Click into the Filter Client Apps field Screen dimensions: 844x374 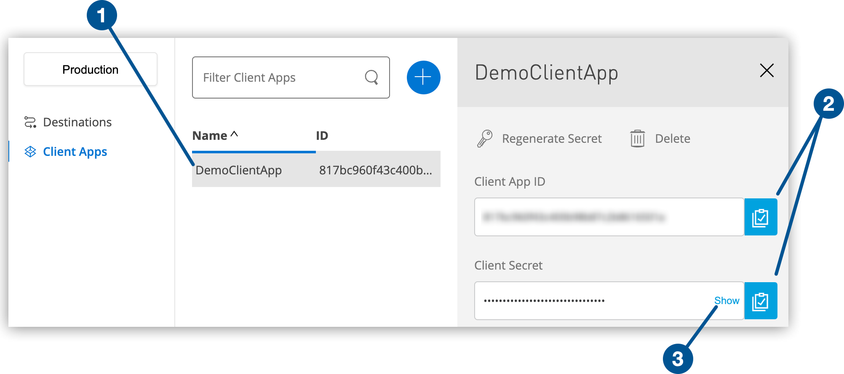tap(278, 77)
